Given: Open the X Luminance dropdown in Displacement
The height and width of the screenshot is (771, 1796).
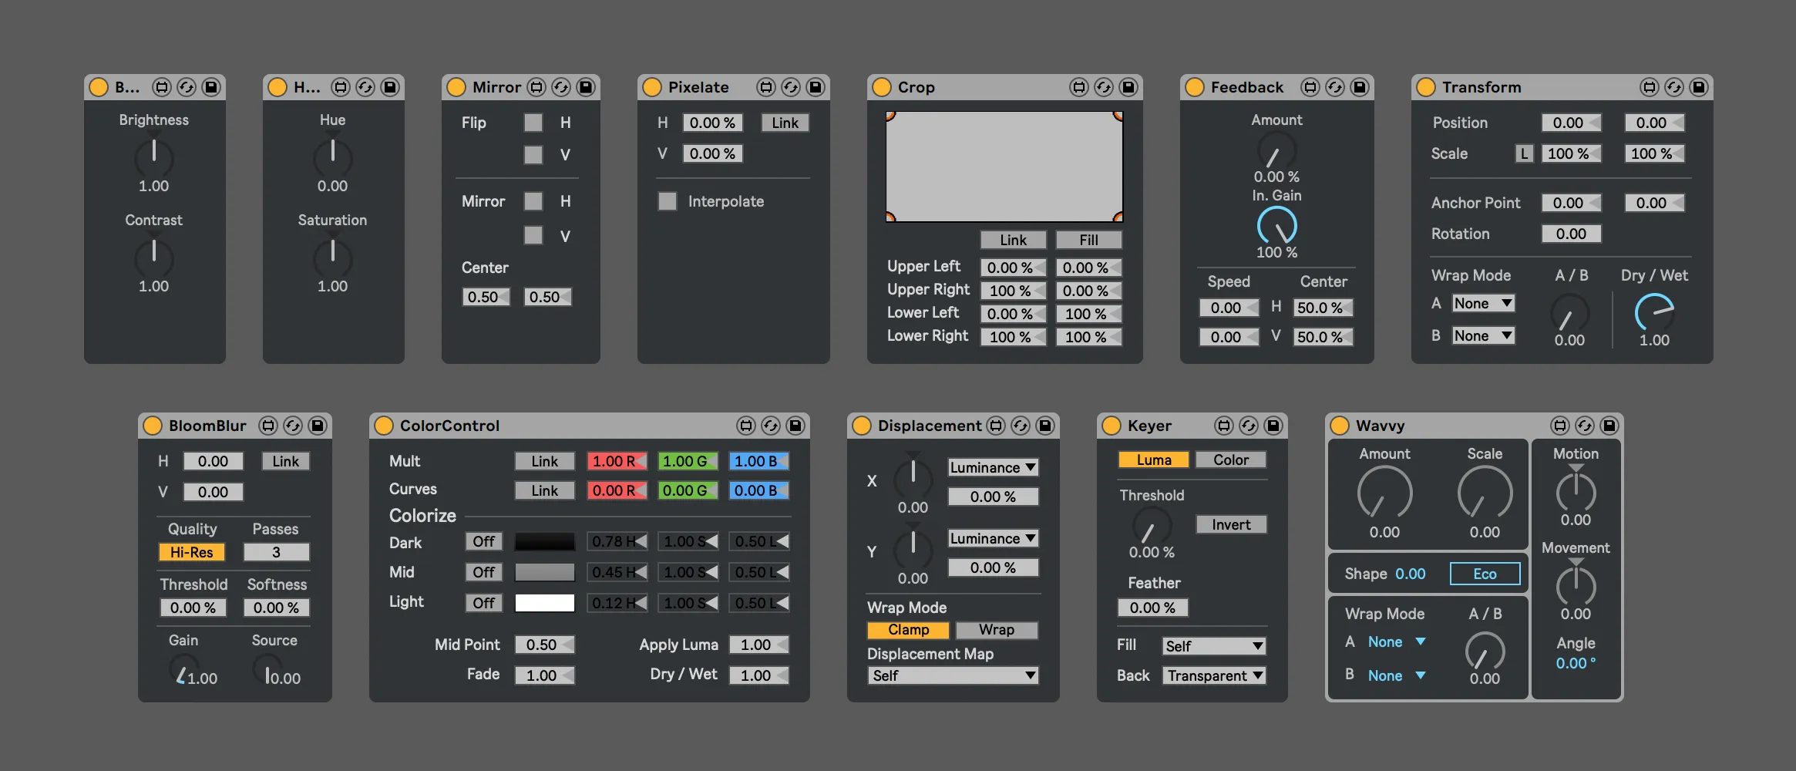Looking at the screenshot, I should (x=993, y=467).
